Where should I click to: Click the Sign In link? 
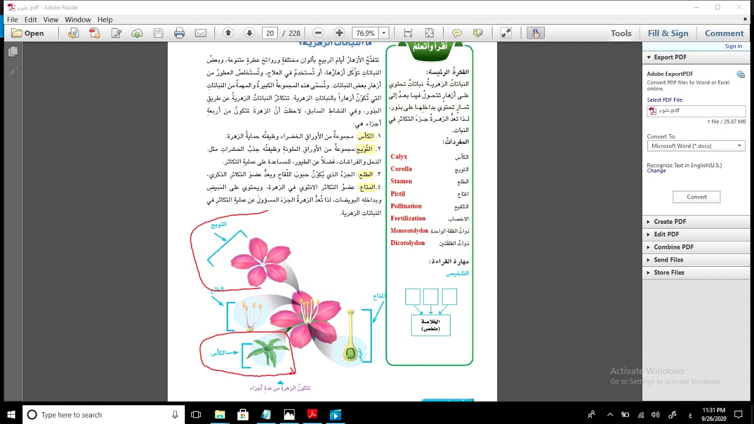(x=733, y=47)
